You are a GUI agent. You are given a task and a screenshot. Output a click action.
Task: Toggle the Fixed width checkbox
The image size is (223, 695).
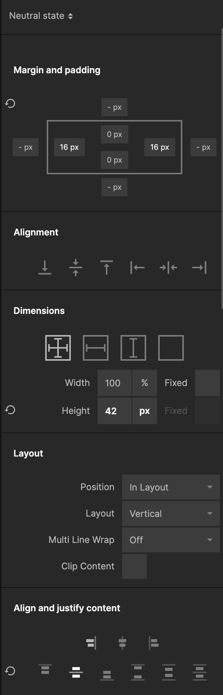207,383
